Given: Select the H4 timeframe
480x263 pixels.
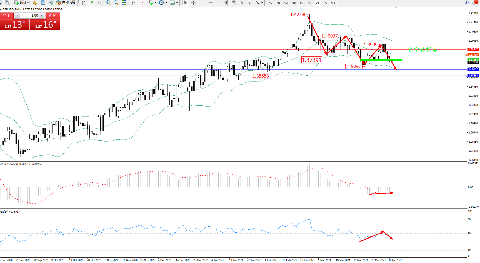Looking at the screenshot, I should (309, 3).
